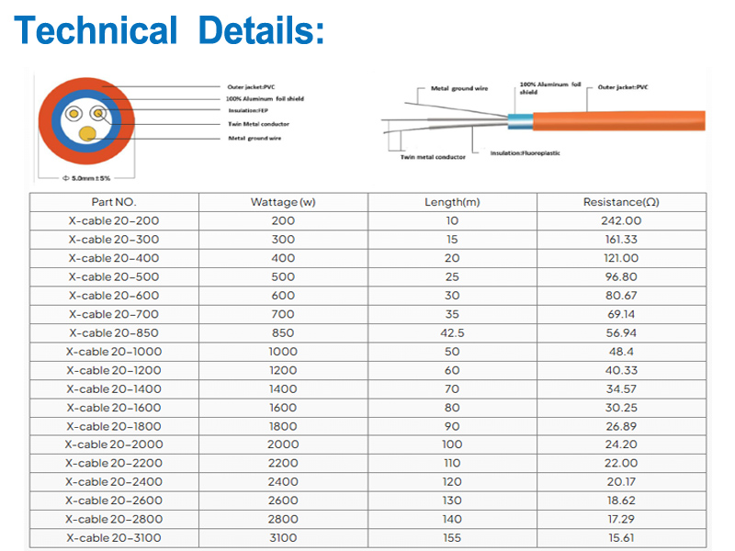Click the X-cable 20-1600 part number cell
This screenshot has height=551, width=735.
pos(113,407)
